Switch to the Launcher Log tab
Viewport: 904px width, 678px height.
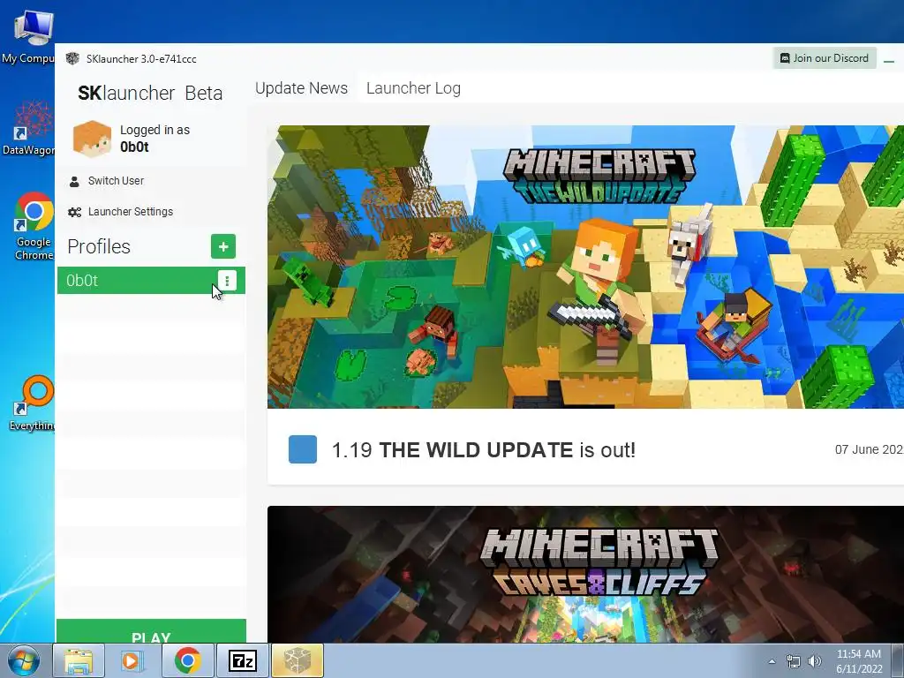click(x=413, y=88)
